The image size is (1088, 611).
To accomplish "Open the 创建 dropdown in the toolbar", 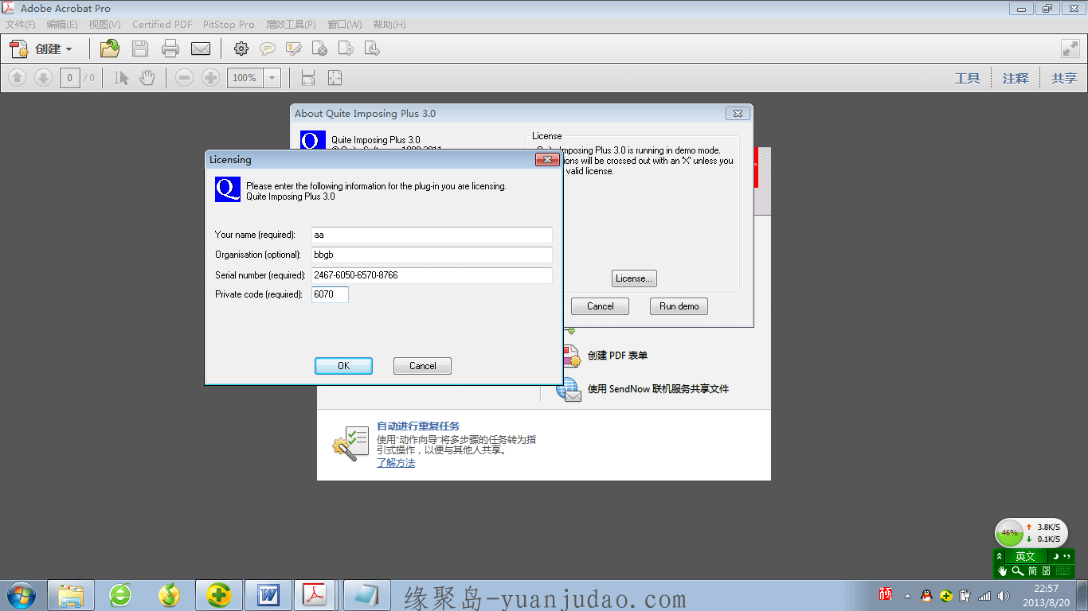I will pyautogui.click(x=42, y=49).
